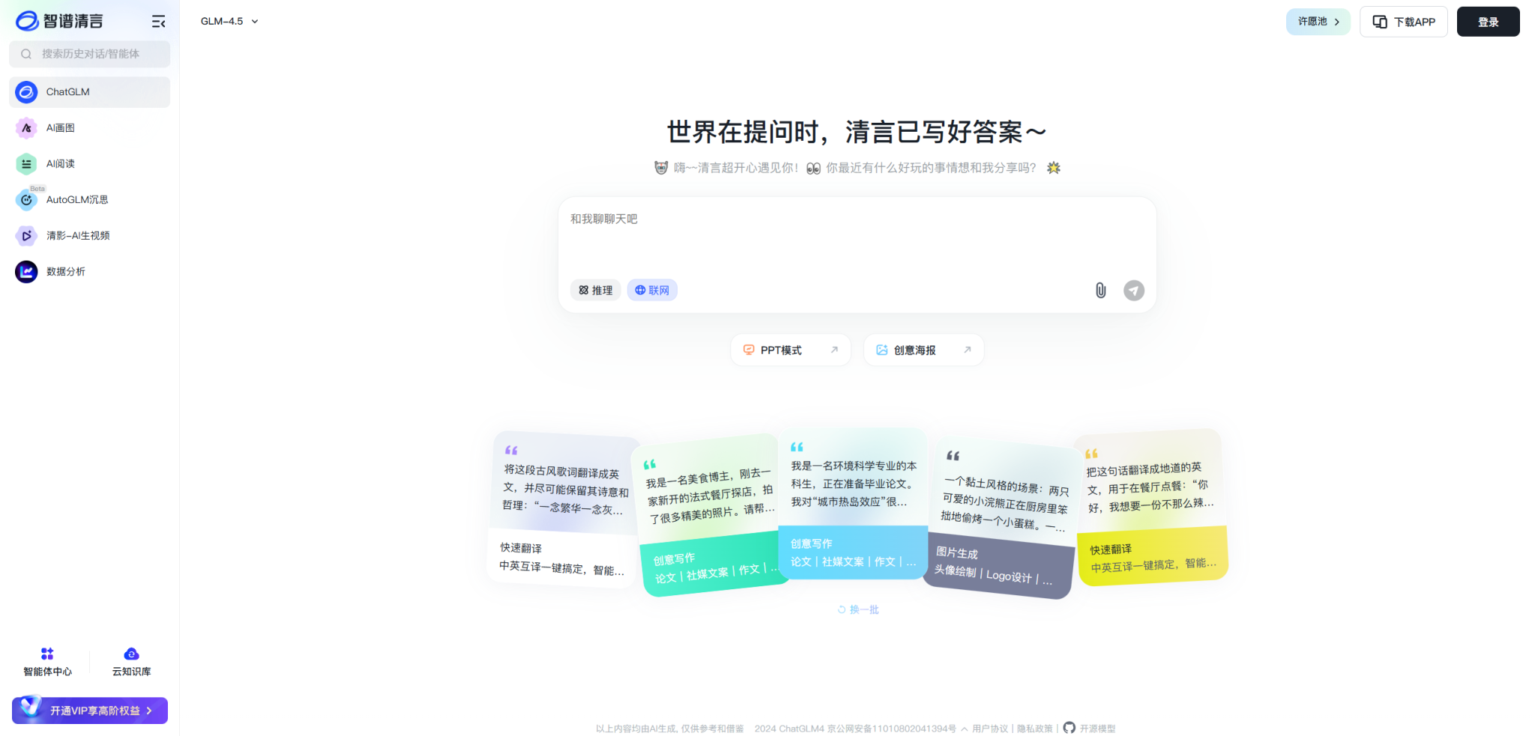This screenshot has height=736, width=1535.
Task: Click the device icon on 下载APP
Action: pyautogui.click(x=1380, y=22)
